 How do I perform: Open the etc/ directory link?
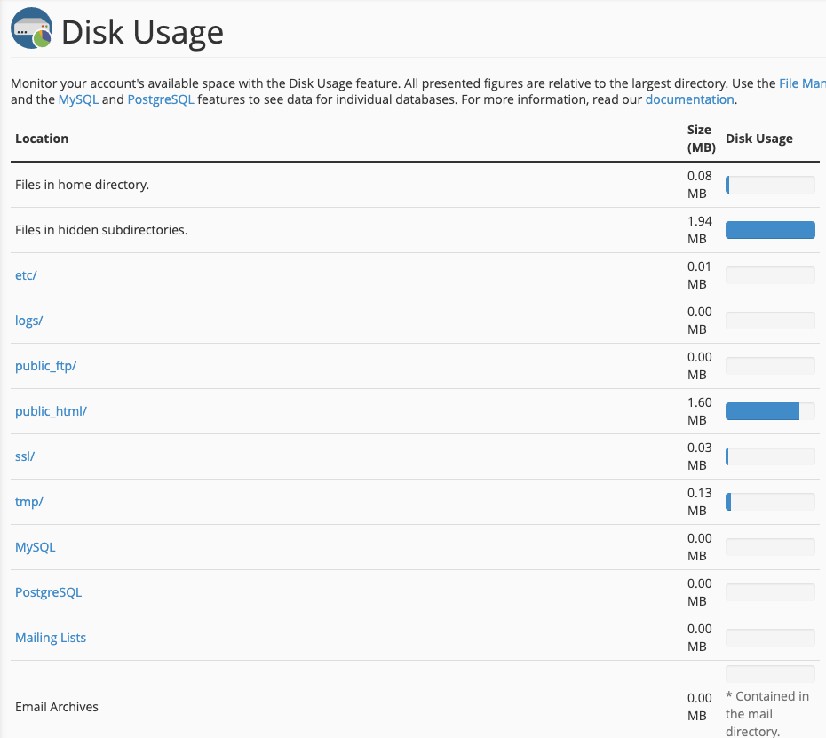[x=26, y=275]
